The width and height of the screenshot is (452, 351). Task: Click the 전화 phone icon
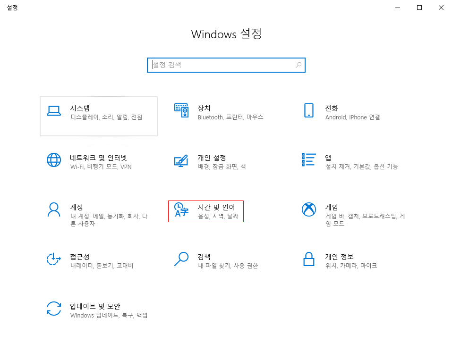pos(309,110)
